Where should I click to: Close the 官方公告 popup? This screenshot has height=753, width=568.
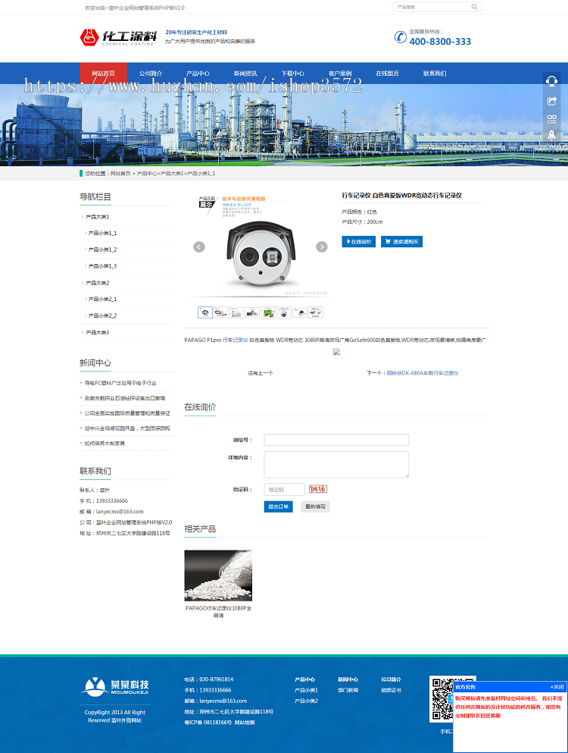click(x=557, y=687)
